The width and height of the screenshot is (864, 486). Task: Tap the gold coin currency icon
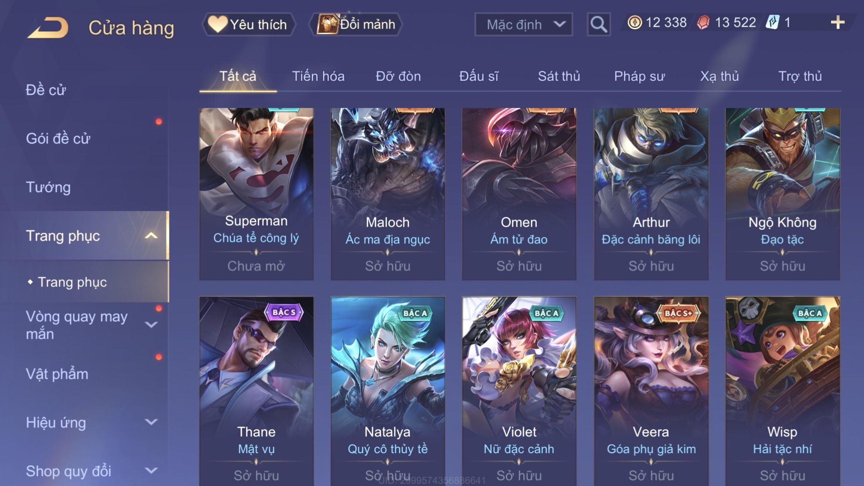coord(635,23)
